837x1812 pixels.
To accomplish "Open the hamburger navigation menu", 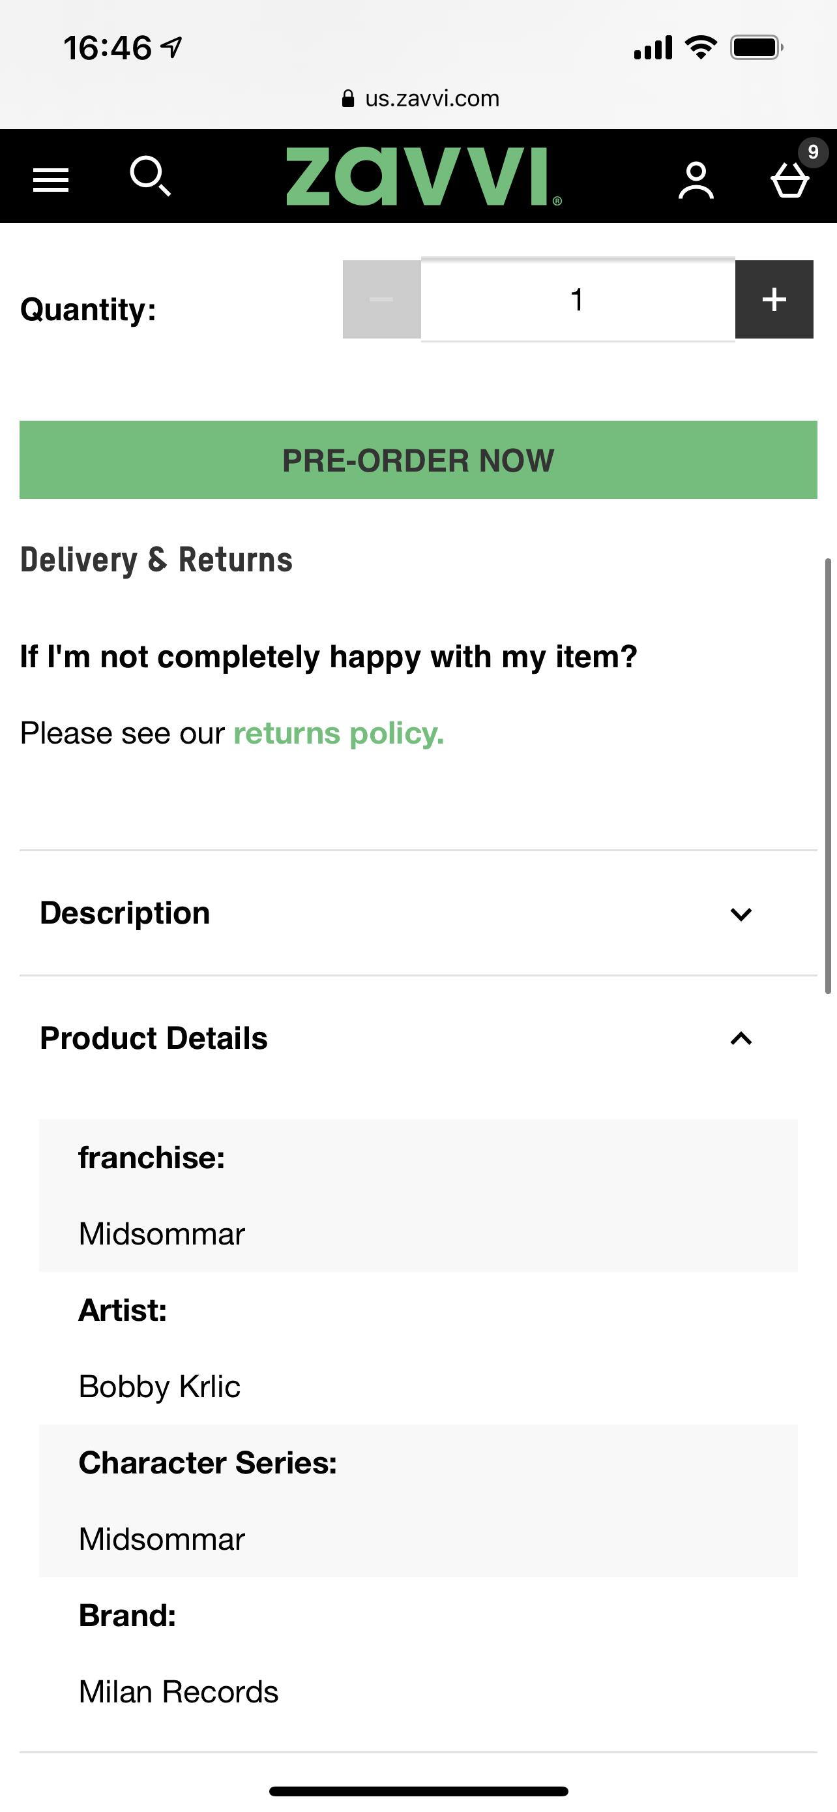I will 51,180.
